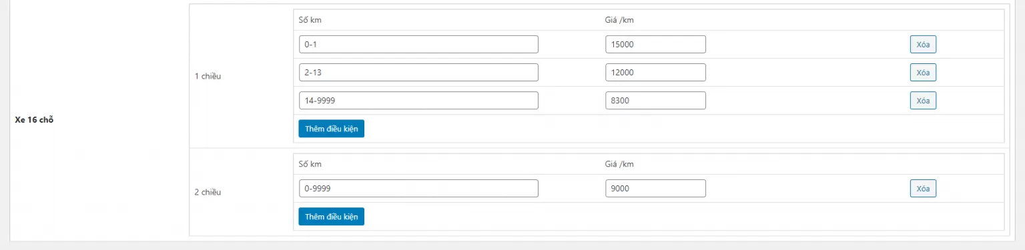Select the 1 chiều section label
Viewport: 1025px width, 250px height.
pyautogui.click(x=208, y=76)
